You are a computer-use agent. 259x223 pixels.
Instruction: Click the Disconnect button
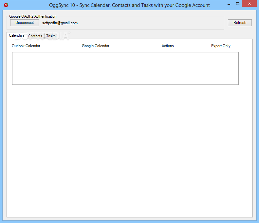tap(25, 23)
